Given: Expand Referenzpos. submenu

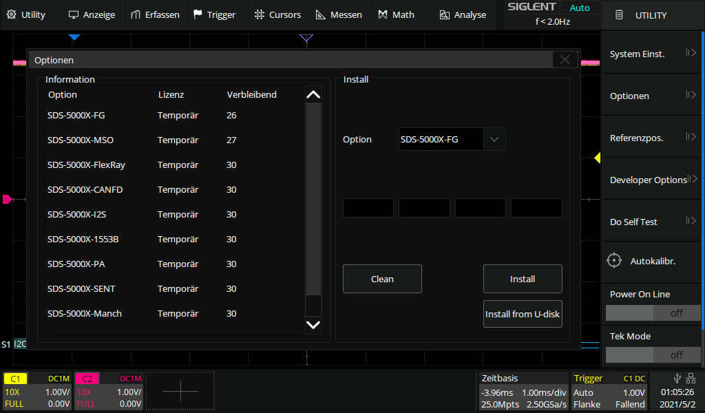Looking at the screenshot, I should [x=651, y=138].
